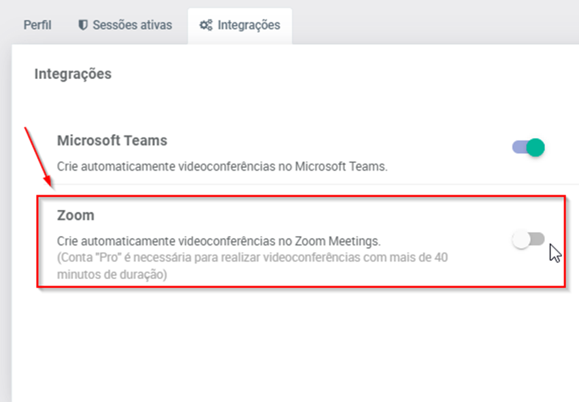The image size is (579, 402).
Task: Click the gray track of Zoom switch
Action: tap(538, 239)
